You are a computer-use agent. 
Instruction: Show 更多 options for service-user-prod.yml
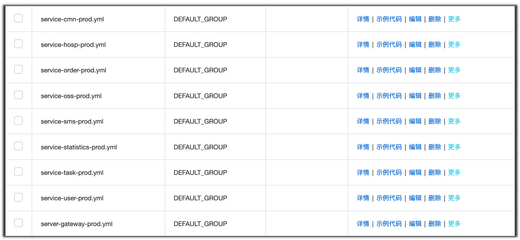(x=454, y=198)
